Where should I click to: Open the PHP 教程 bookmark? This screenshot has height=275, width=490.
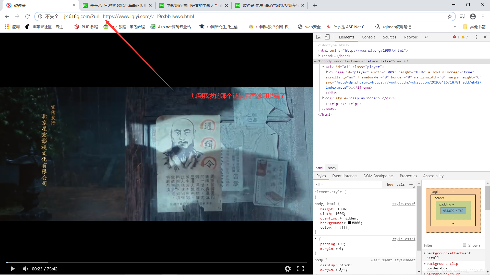pyautogui.click(x=86, y=27)
